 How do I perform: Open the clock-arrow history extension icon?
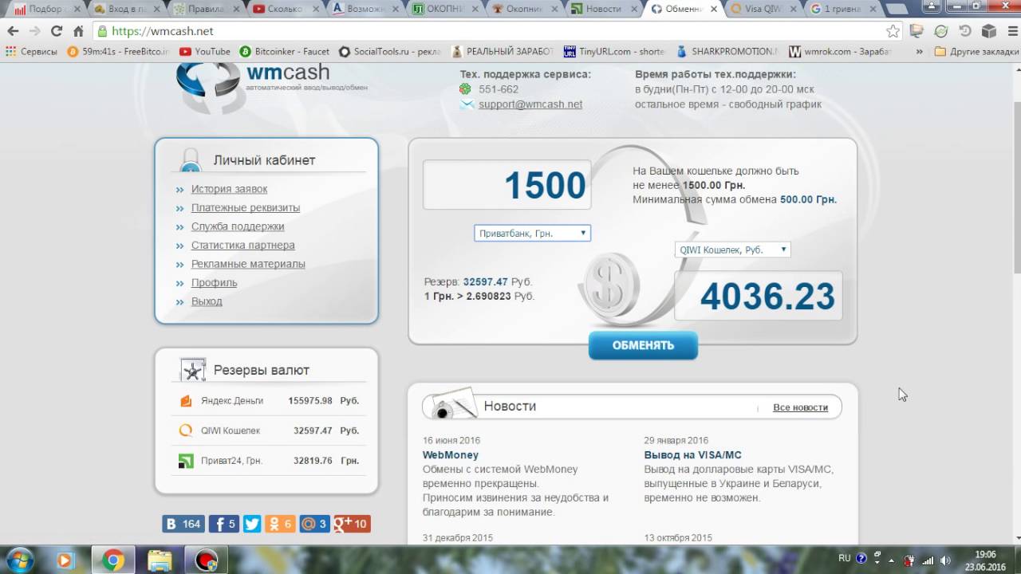tap(965, 31)
